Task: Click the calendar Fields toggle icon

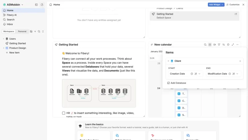Action: coord(214,44)
